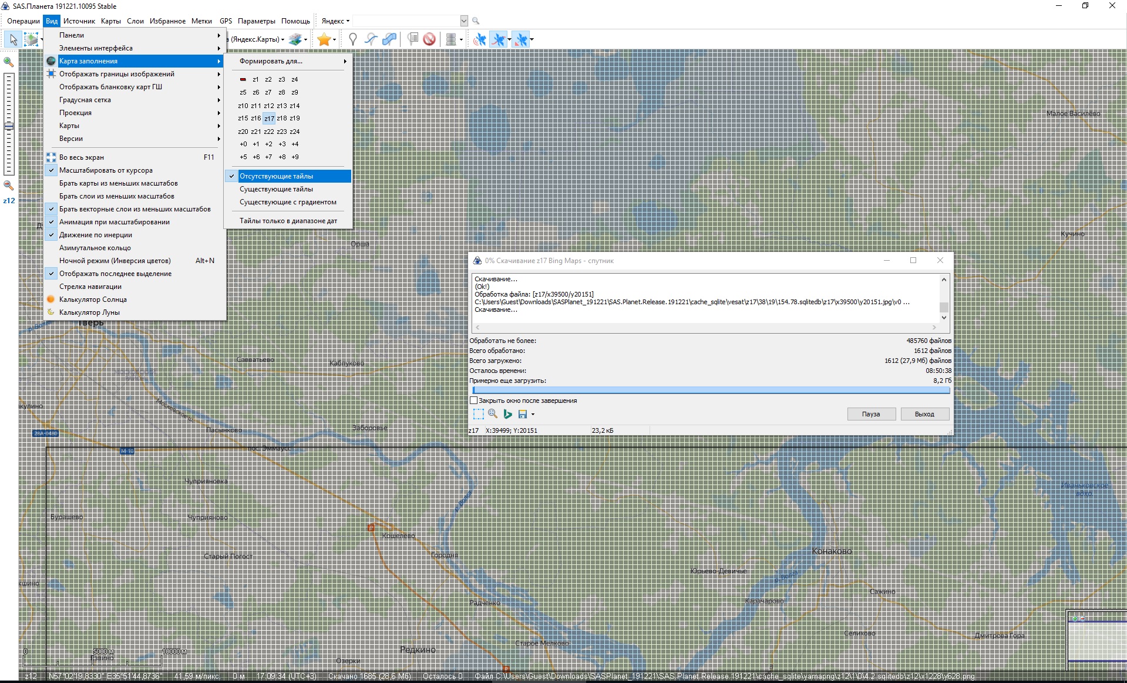Uncheck 'Масштабировать от курсора' option
Image resolution: width=1127 pixels, height=683 pixels.
106,170
